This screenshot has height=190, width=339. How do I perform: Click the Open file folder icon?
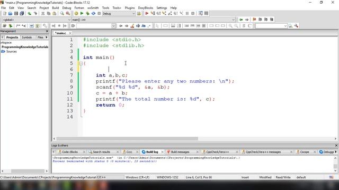10,14
